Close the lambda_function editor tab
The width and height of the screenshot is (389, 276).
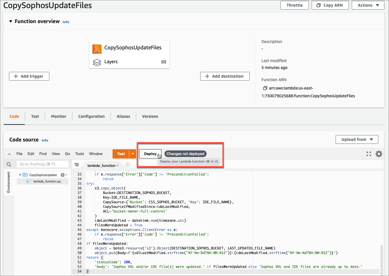pos(117,165)
